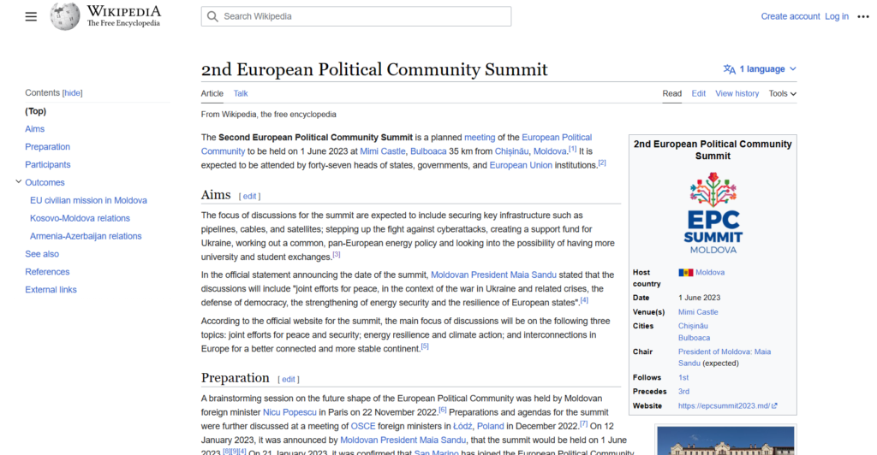
Task: Open the 3rd link in infobox Precedes
Action: pos(683,392)
